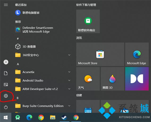Open the Pictures sidebar icon

click(x=6, y=85)
